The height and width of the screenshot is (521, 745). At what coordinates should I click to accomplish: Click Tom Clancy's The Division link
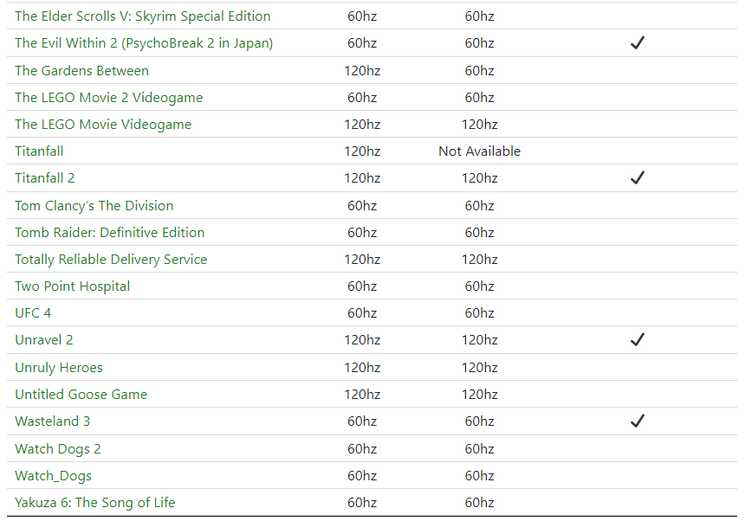[x=94, y=206]
